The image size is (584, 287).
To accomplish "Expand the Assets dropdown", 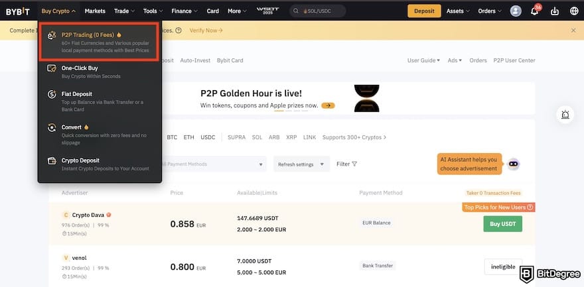I will point(458,11).
